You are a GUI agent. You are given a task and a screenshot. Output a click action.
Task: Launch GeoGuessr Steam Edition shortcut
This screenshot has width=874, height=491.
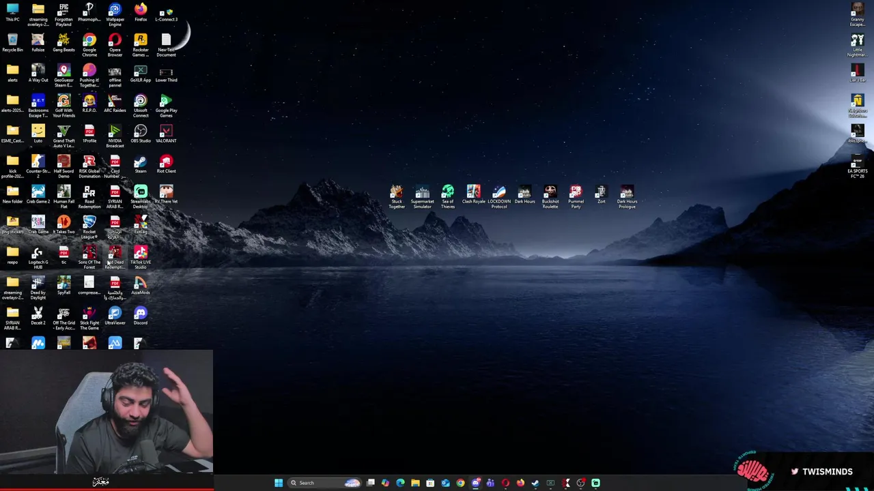pos(64,75)
